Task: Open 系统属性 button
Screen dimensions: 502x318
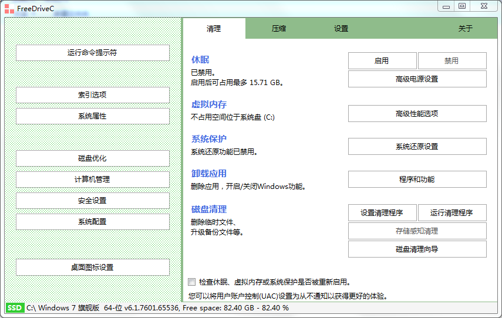Action: point(92,116)
